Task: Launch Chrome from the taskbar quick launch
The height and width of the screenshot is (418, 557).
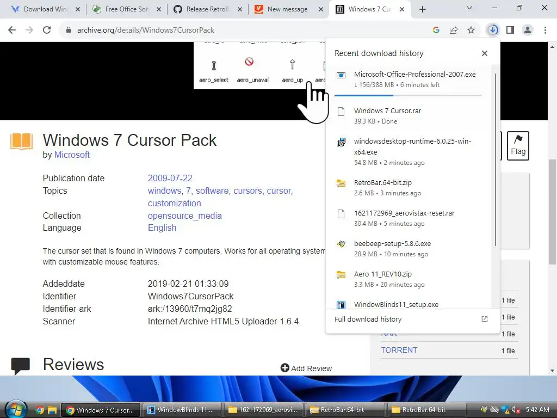Action: (39, 410)
